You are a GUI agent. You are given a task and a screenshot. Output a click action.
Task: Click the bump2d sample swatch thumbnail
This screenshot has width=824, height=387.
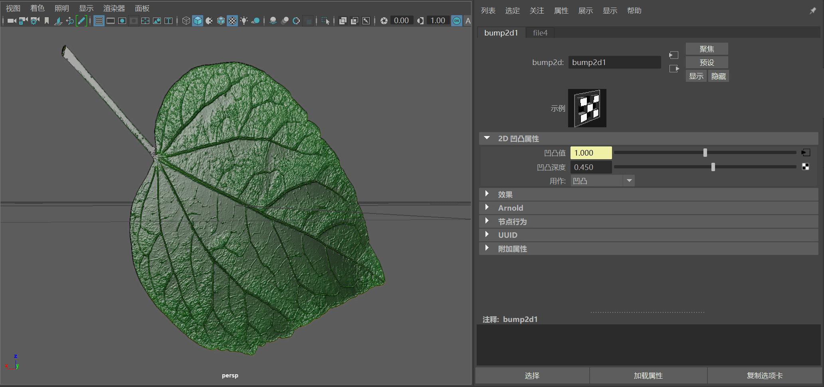(587, 108)
